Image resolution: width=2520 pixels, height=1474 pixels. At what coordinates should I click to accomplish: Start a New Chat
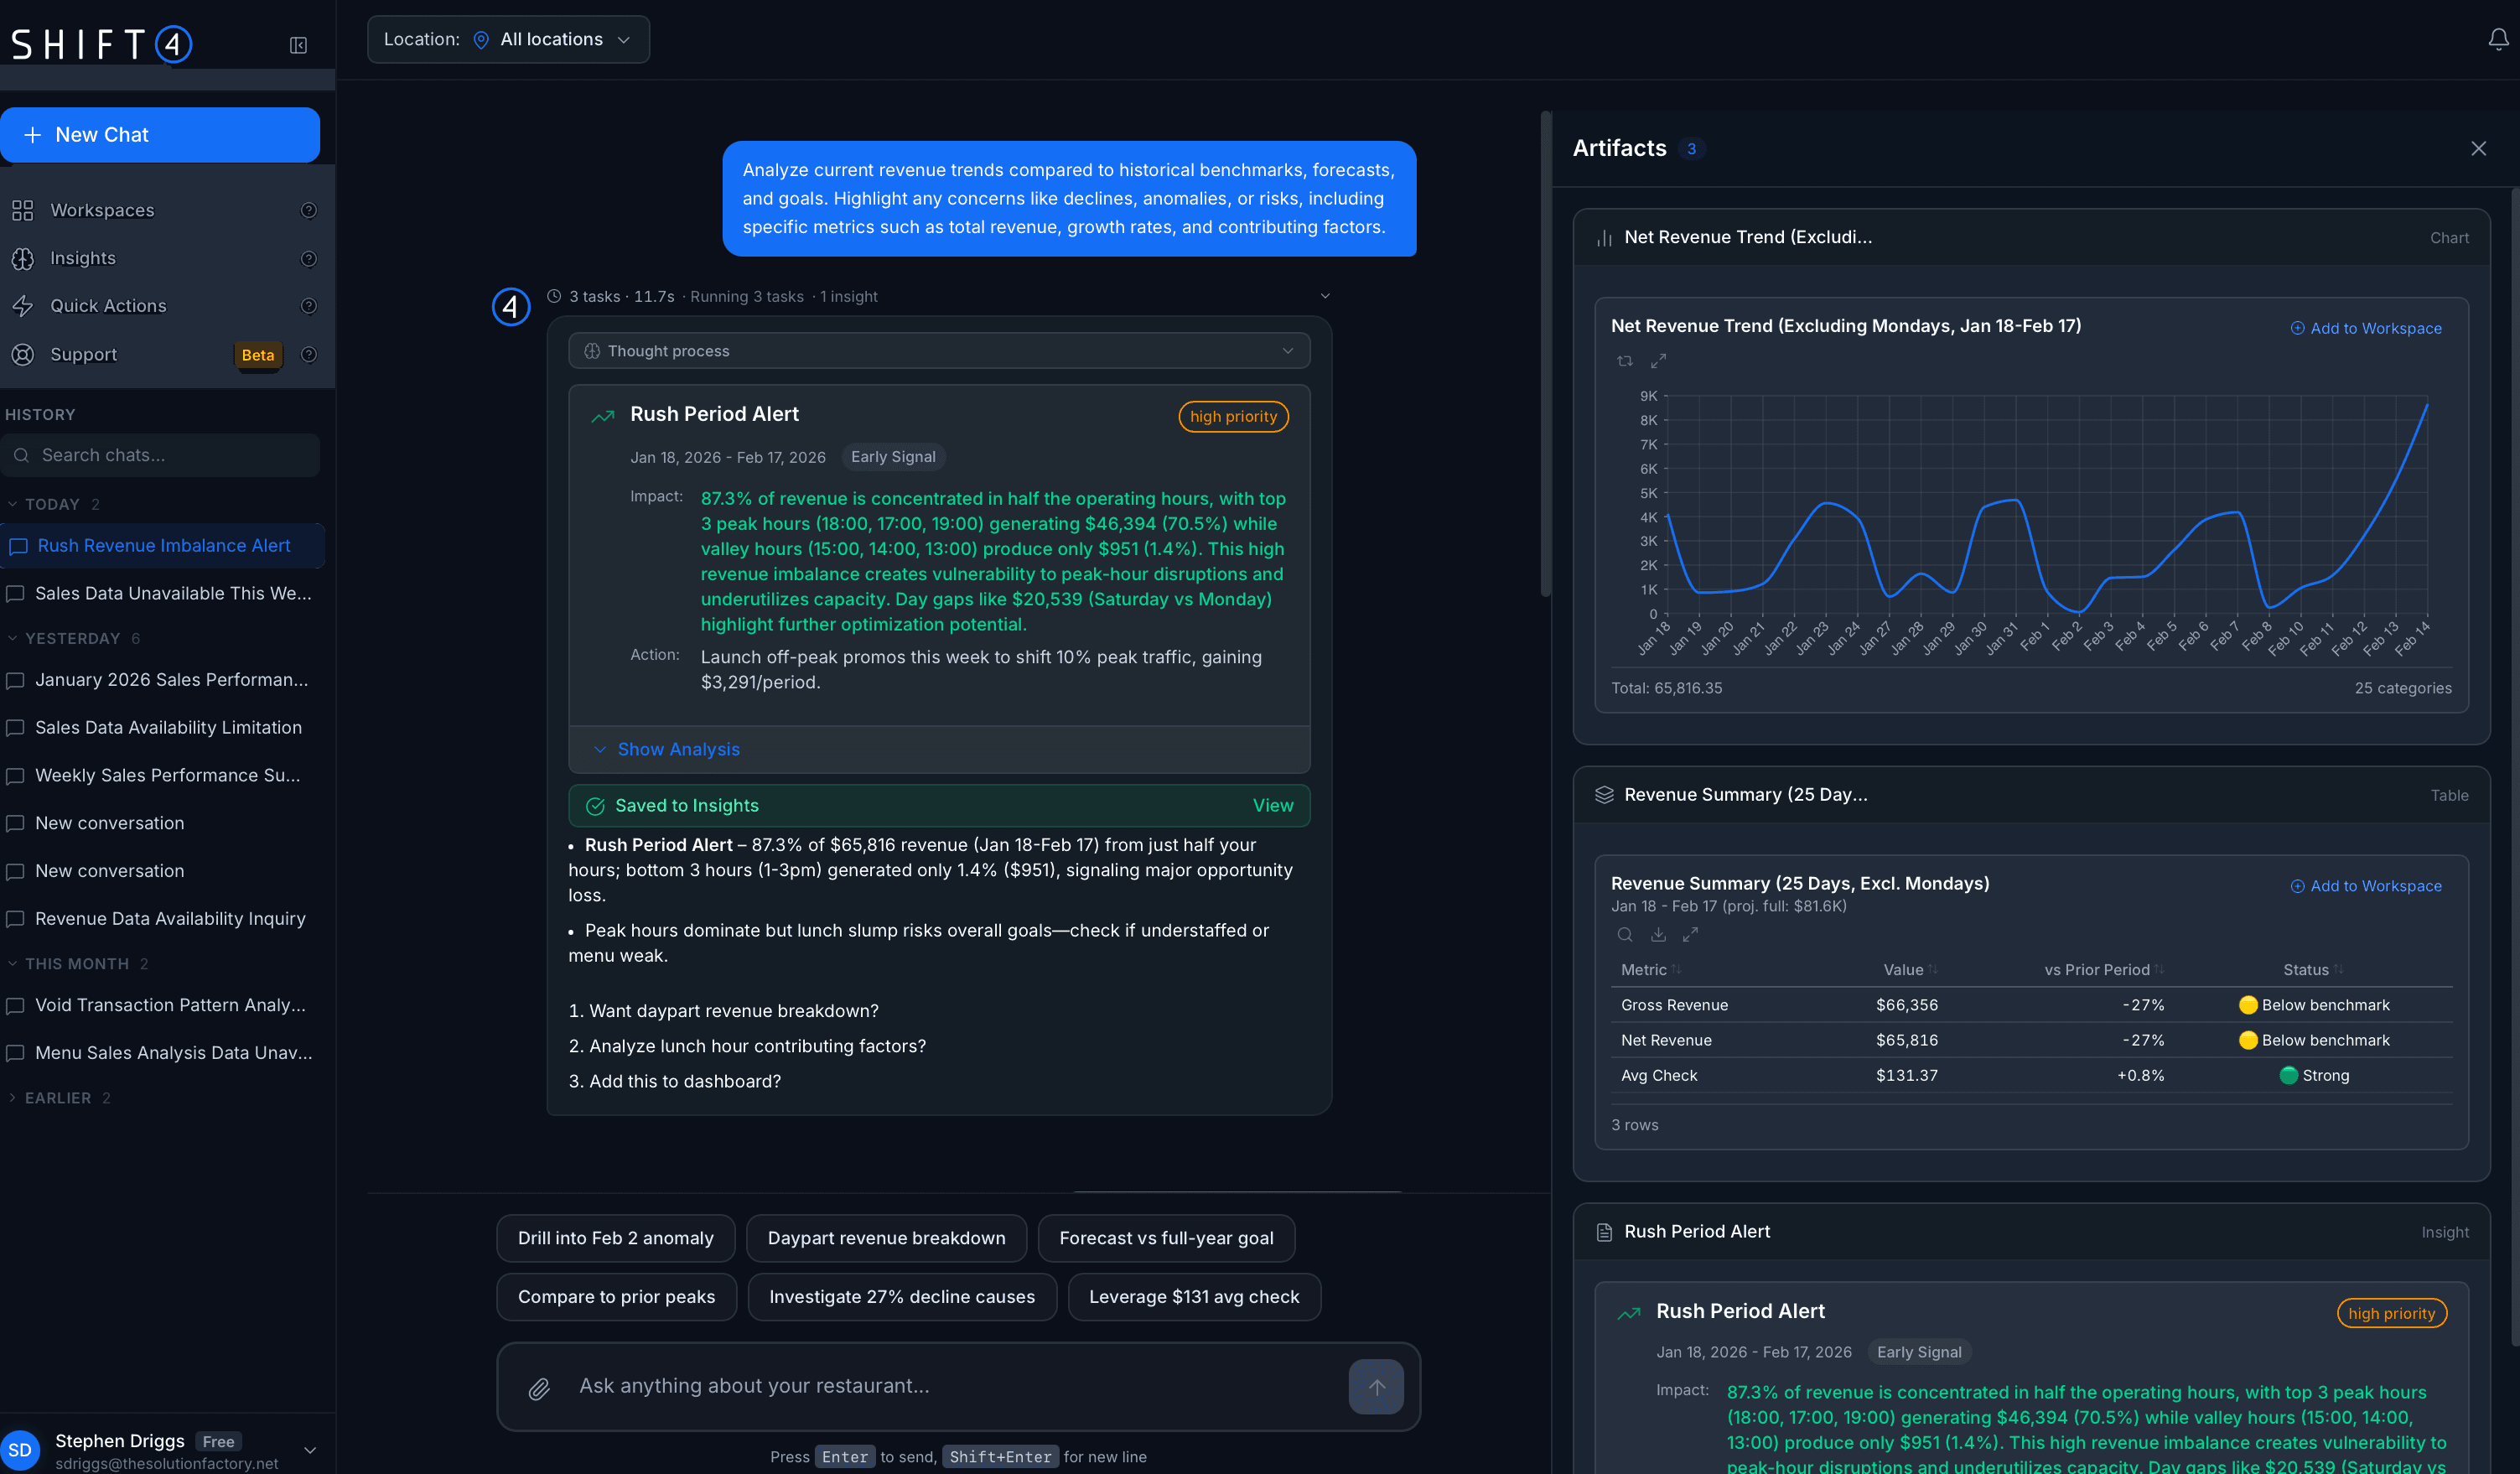(160, 135)
